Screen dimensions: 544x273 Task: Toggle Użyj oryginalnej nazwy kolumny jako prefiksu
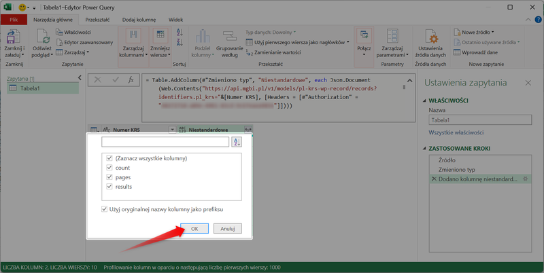104,209
